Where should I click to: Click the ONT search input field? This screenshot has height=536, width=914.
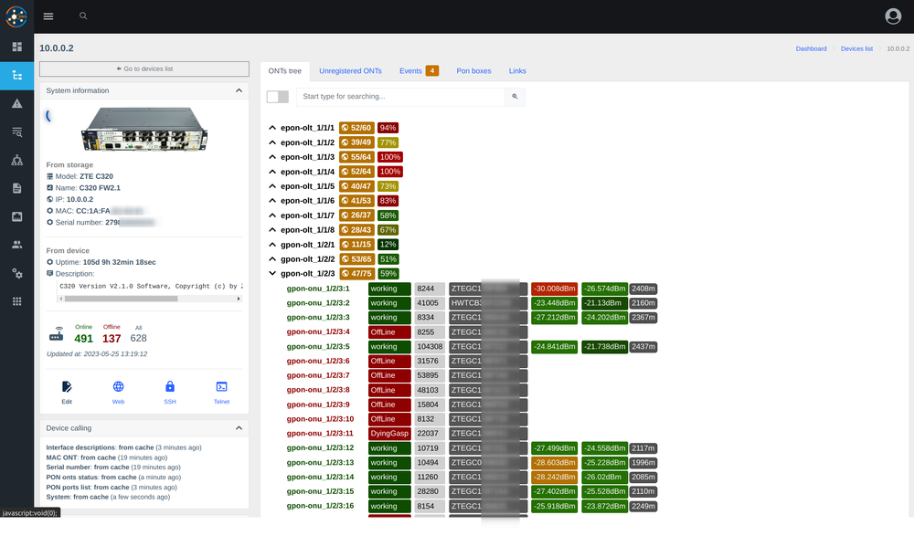pyautogui.click(x=400, y=96)
